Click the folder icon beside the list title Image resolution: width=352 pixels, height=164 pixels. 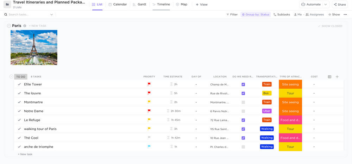coord(7,5)
